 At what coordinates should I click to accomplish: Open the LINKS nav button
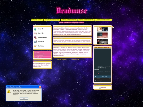(82, 22)
